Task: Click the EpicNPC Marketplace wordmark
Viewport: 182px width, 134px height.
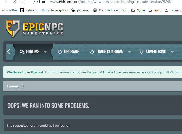Action: click(x=43, y=29)
